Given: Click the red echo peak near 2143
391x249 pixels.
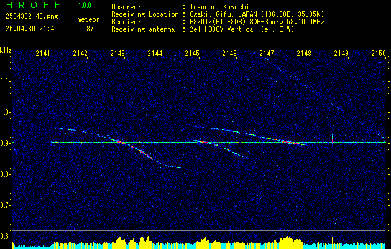Looking at the screenshot, I should pos(122,142).
